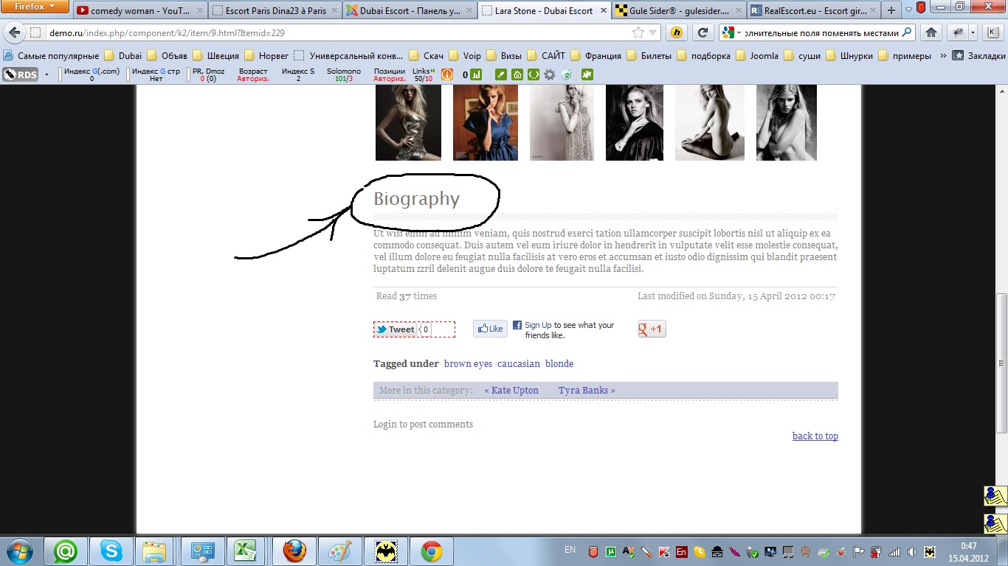The width and height of the screenshot is (1008, 566).
Task: Click the back to top link
Action: [815, 436]
